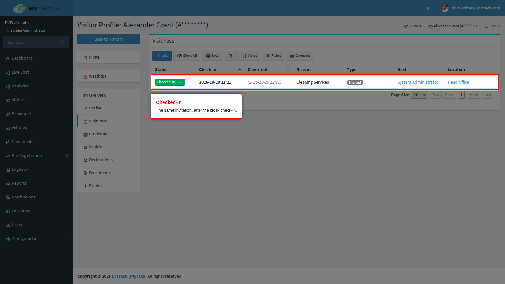Click the Last page button

point(487,95)
